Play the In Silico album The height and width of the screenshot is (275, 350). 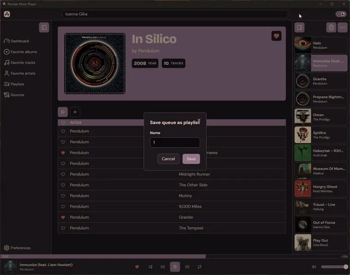tap(63, 112)
